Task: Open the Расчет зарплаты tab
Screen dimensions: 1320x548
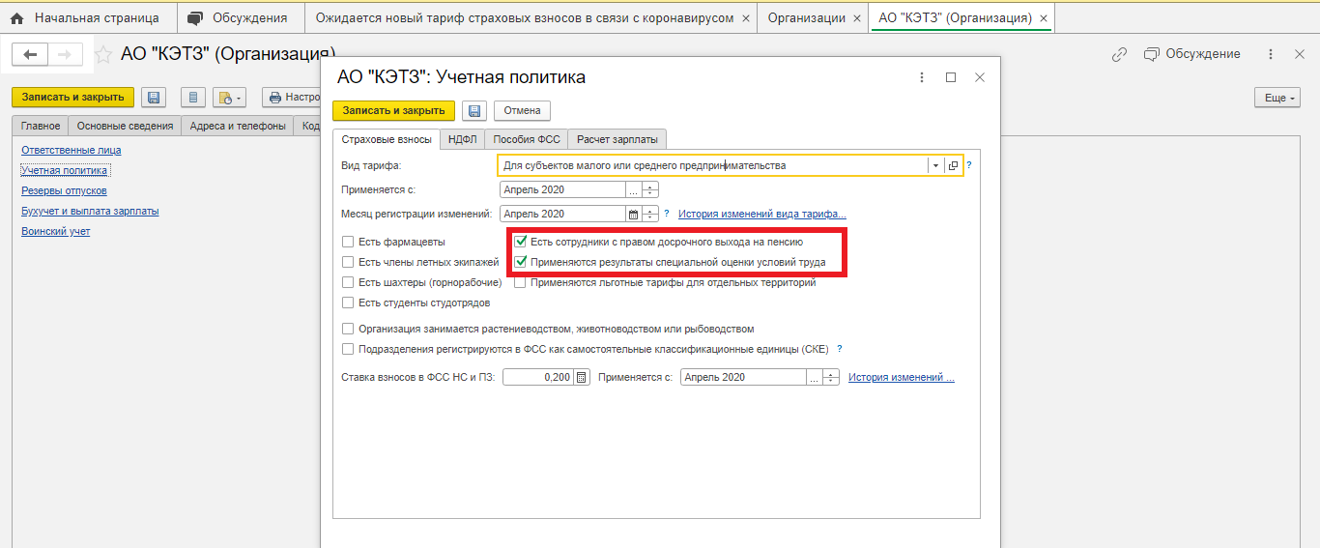Action: coord(617,139)
